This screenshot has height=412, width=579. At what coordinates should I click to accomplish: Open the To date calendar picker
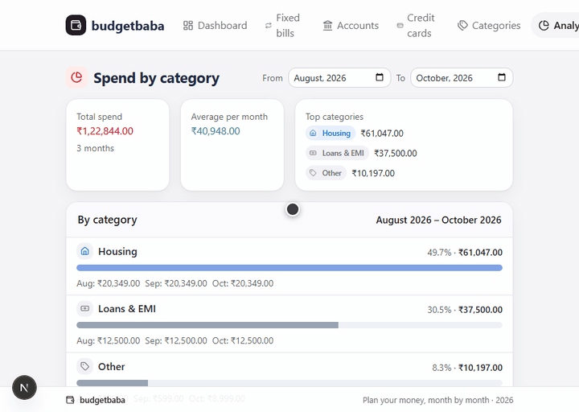[x=502, y=77]
